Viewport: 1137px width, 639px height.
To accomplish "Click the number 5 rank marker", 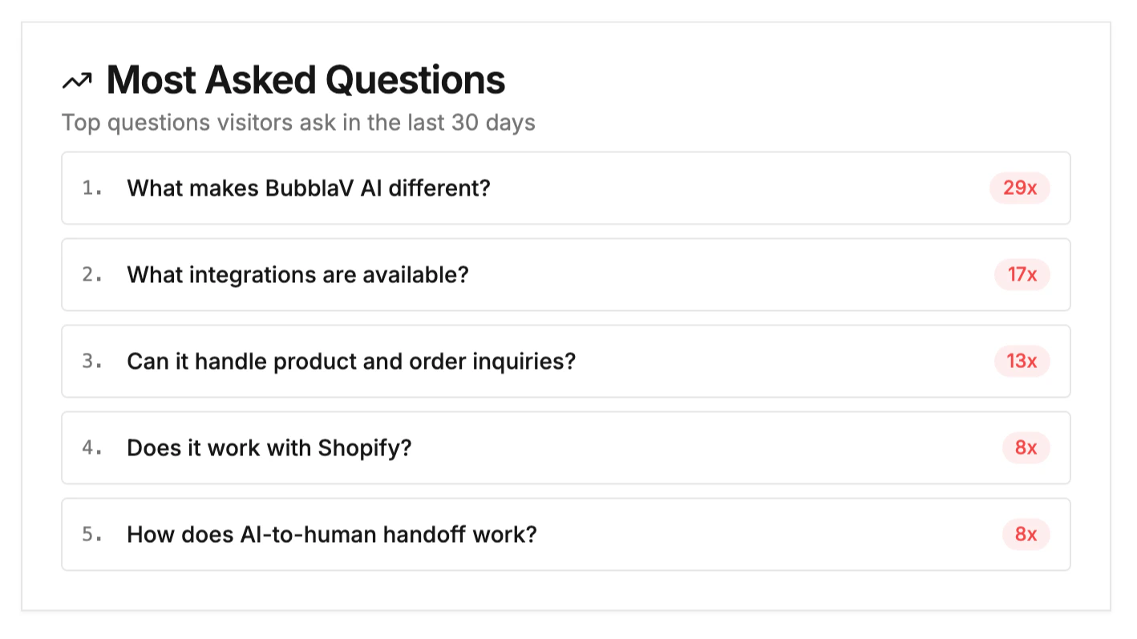I will [x=91, y=534].
